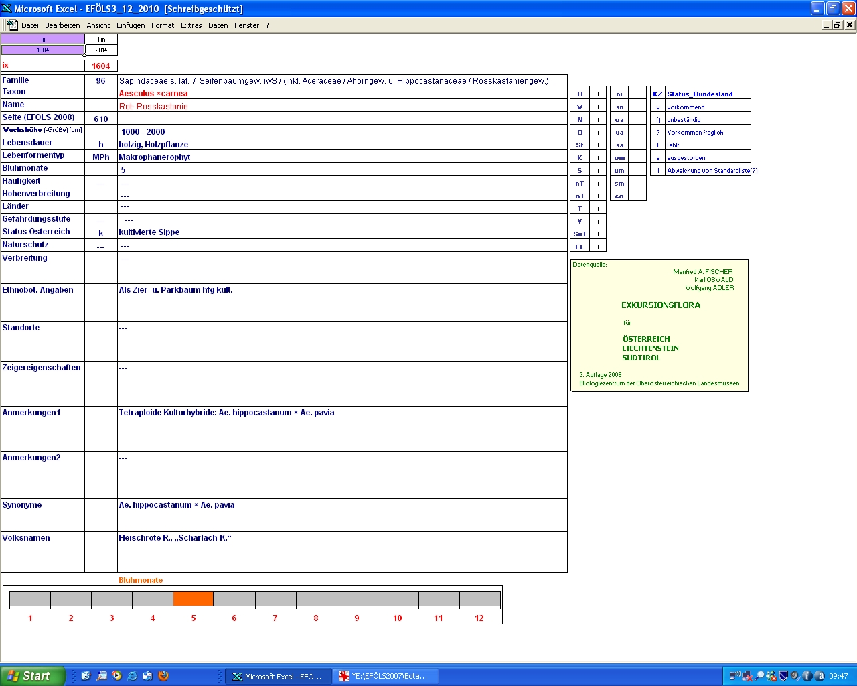Launch Windows Media Player from quick launch
The height and width of the screenshot is (686, 857).
tap(117, 676)
